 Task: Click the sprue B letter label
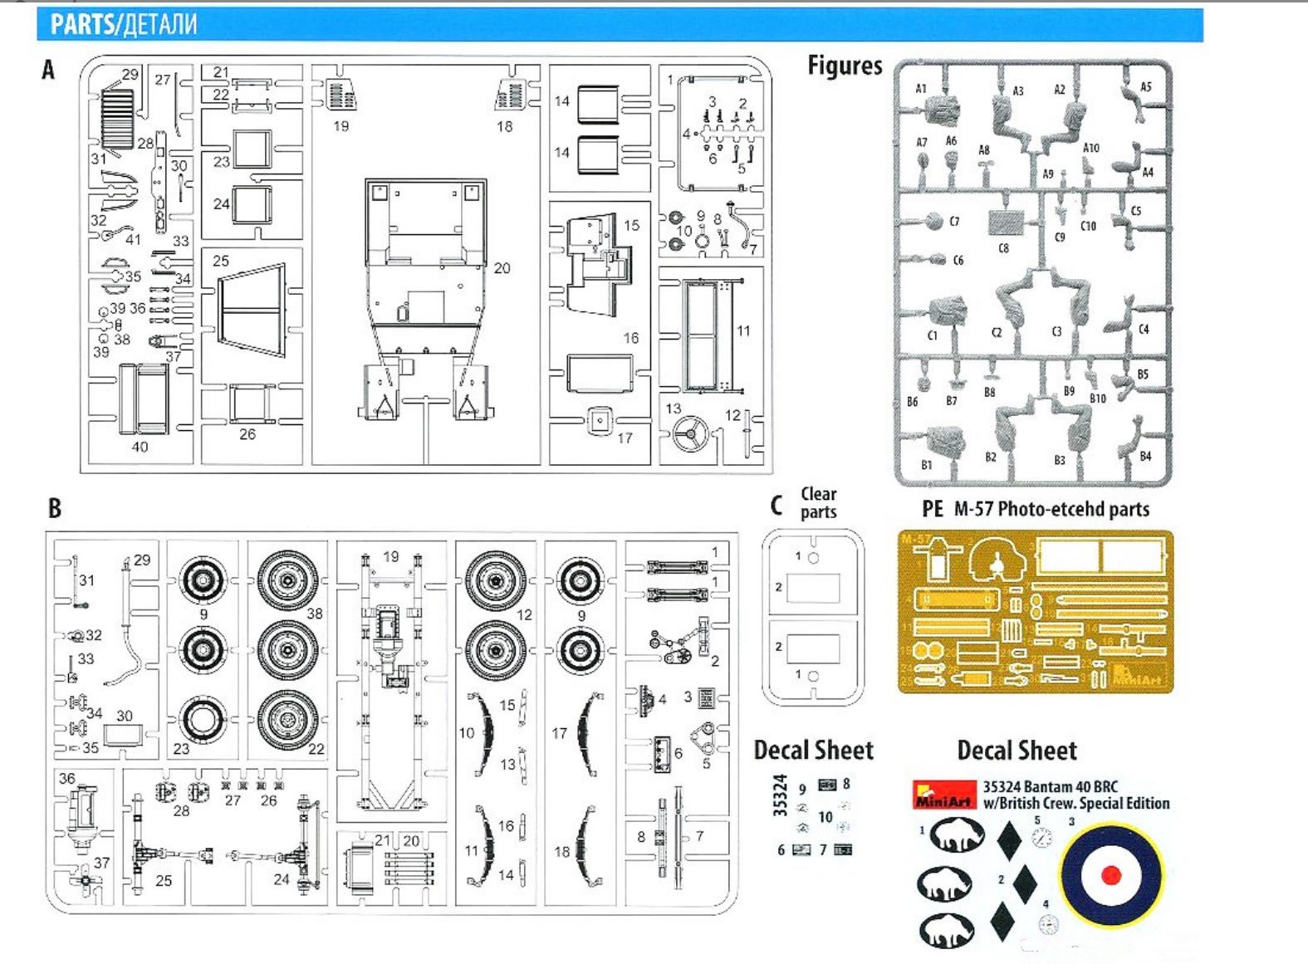(x=54, y=507)
